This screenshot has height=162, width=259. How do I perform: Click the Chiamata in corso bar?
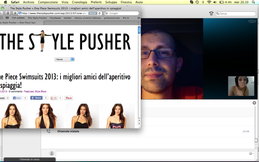coord(30,159)
